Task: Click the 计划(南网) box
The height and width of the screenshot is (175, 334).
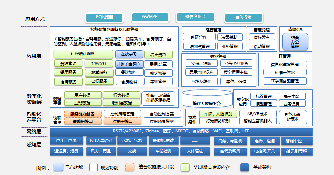Action: 129,64
